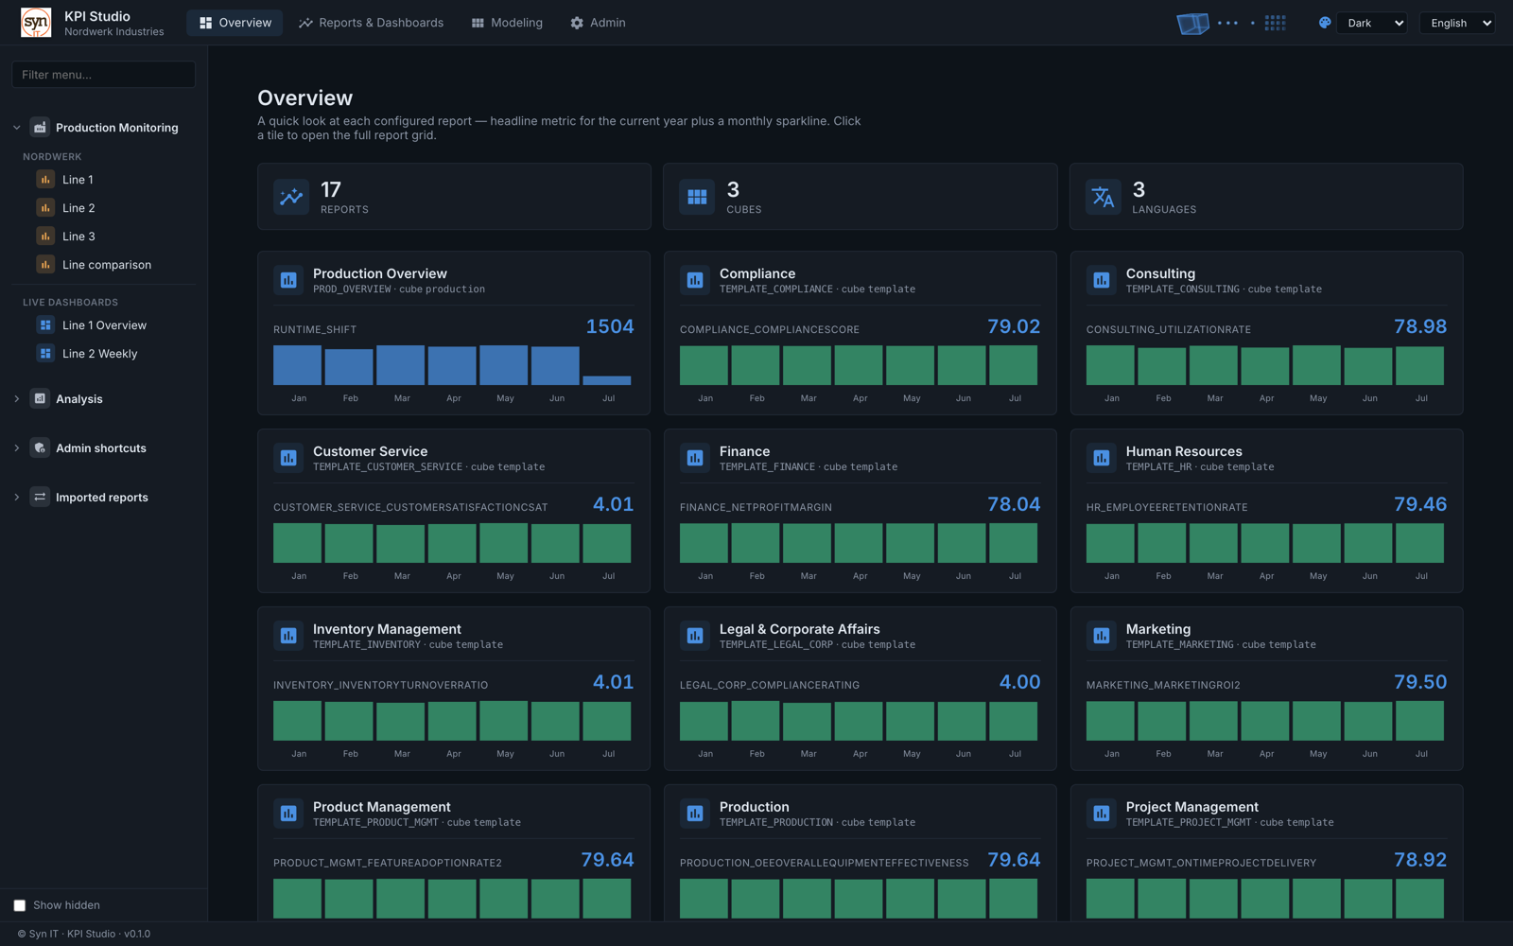Click the Line 2 report chart icon

45,207
